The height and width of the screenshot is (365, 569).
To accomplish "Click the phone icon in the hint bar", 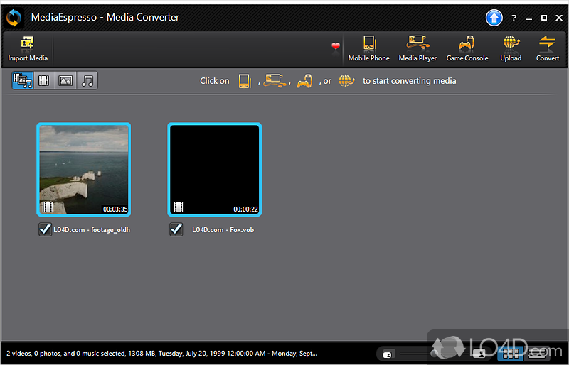I will [x=245, y=81].
